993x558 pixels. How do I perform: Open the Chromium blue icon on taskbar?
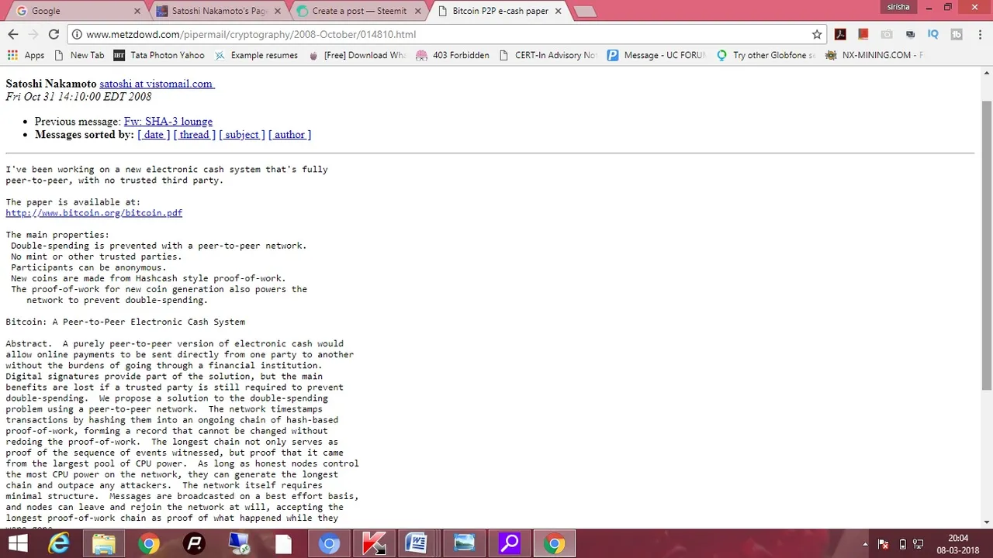point(329,543)
